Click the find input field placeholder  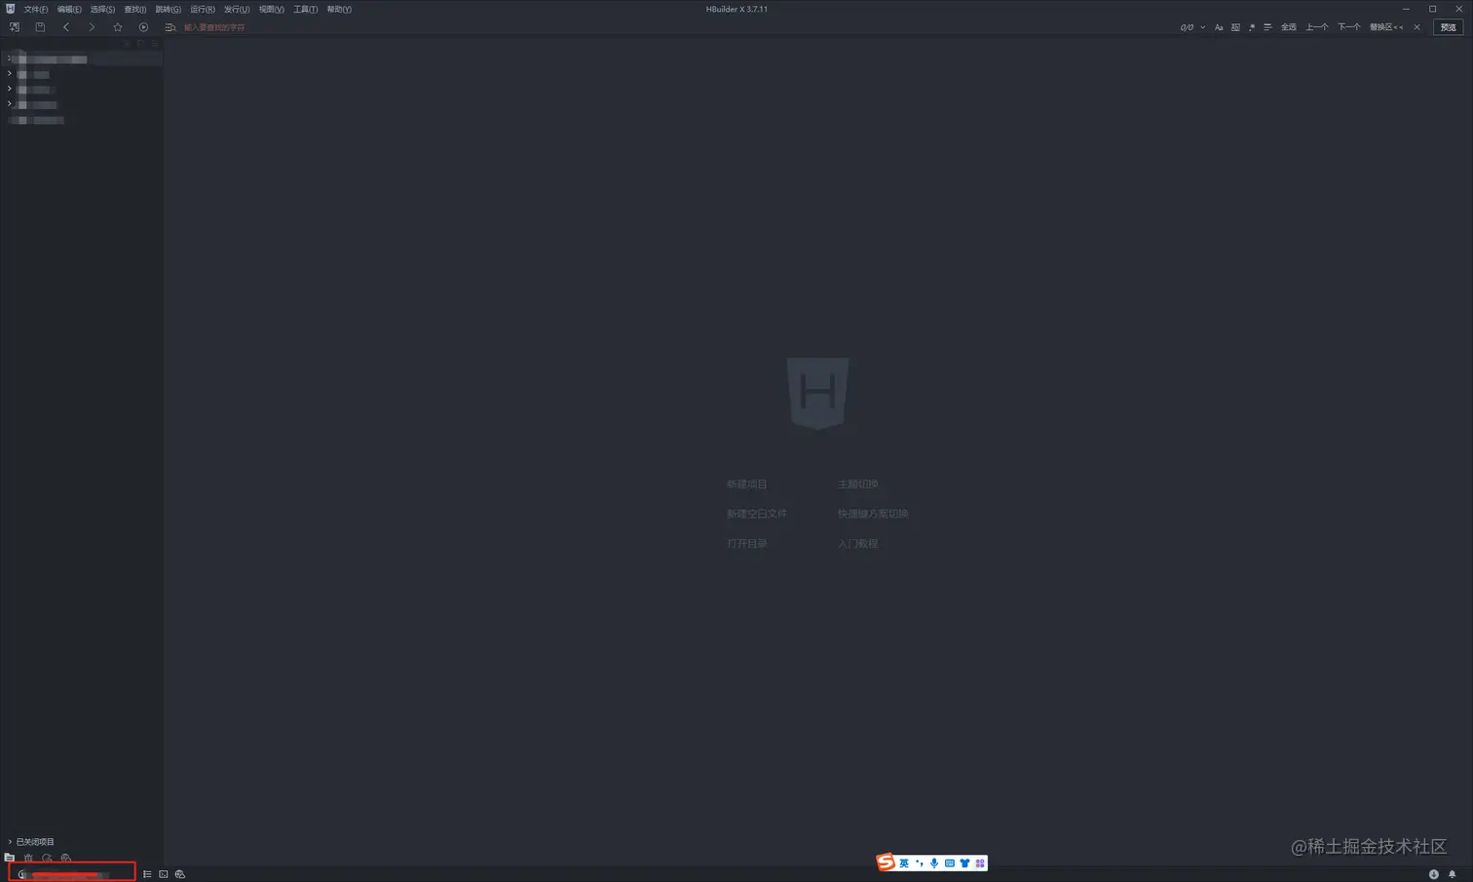click(x=214, y=27)
